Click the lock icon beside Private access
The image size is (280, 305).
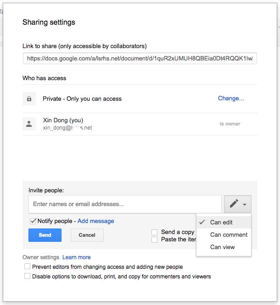pos(29,99)
